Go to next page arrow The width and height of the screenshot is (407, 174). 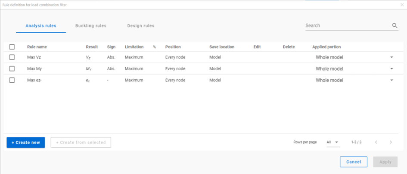[391, 142]
